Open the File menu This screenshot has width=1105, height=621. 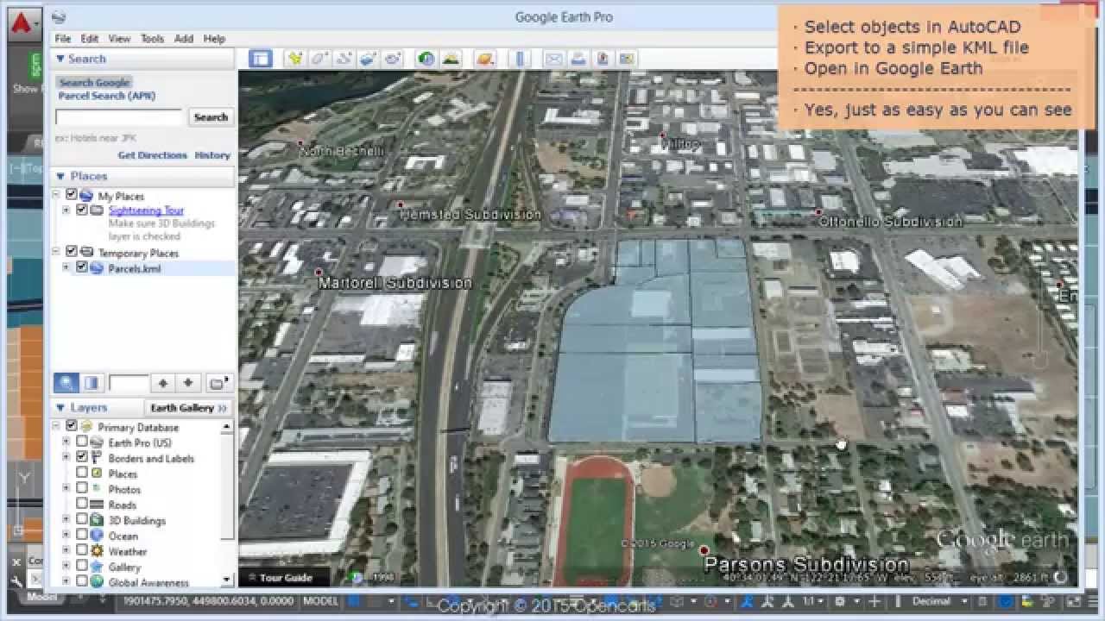63,39
